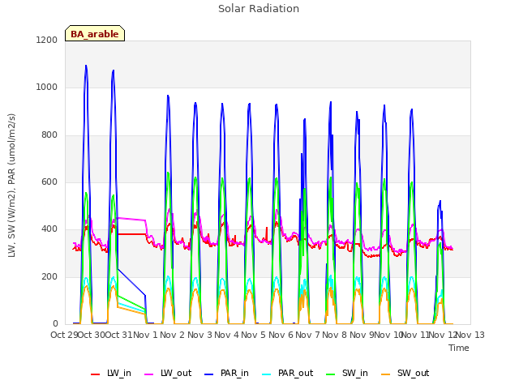Viewport: 519px width, 389px height.
Task: Click the Time axis label
Action: coord(459,348)
